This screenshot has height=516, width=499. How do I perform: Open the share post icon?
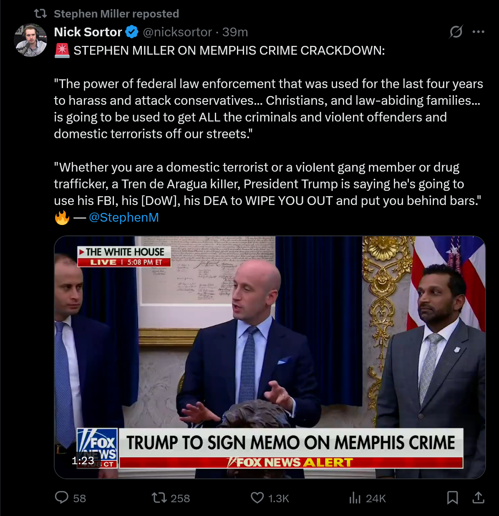(478, 498)
